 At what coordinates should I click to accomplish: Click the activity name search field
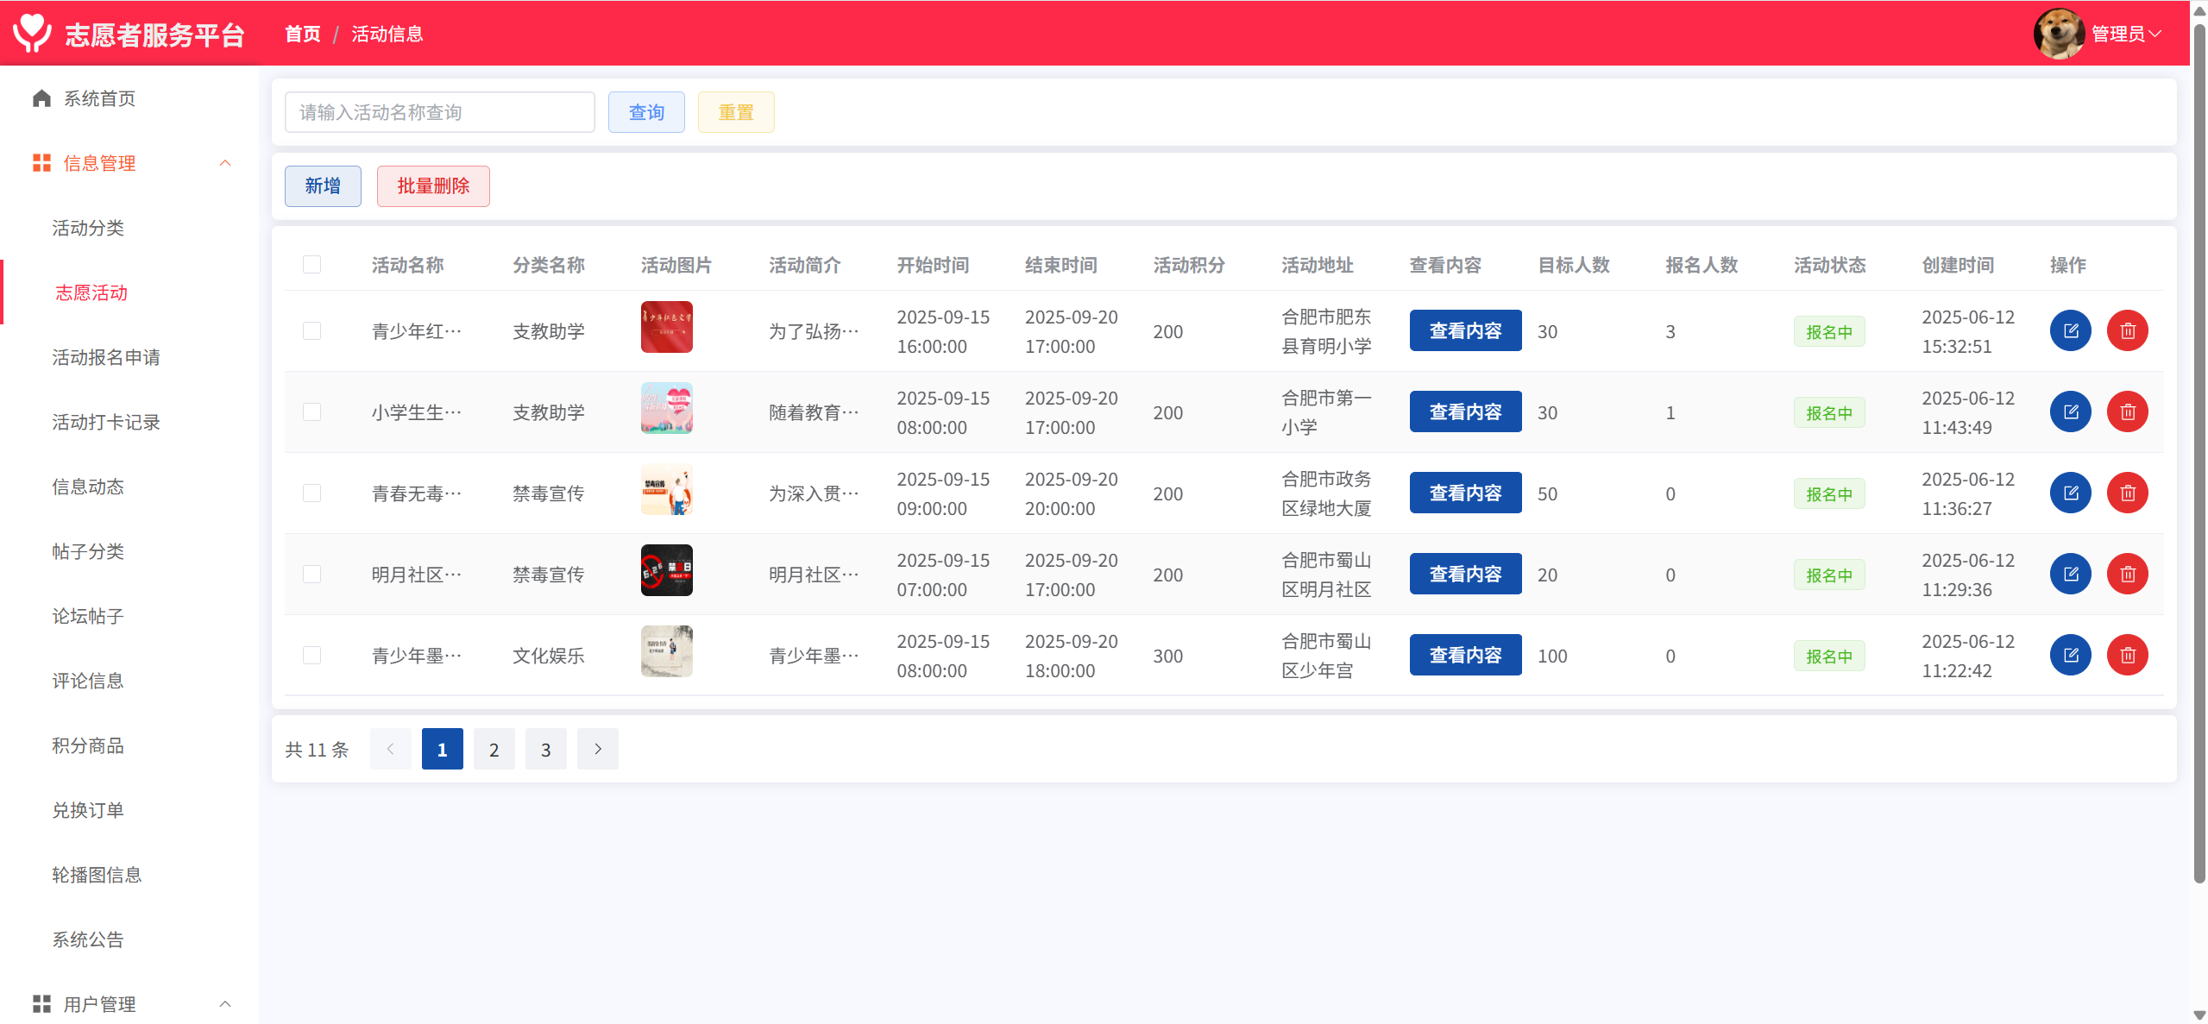pyautogui.click(x=440, y=112)
